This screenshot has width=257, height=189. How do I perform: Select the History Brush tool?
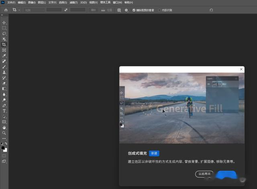[4, 78]
